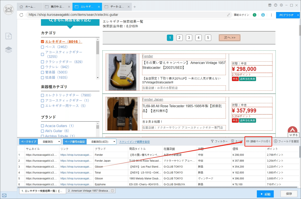Reload the page with the refresh icon

tap(21, 15)
